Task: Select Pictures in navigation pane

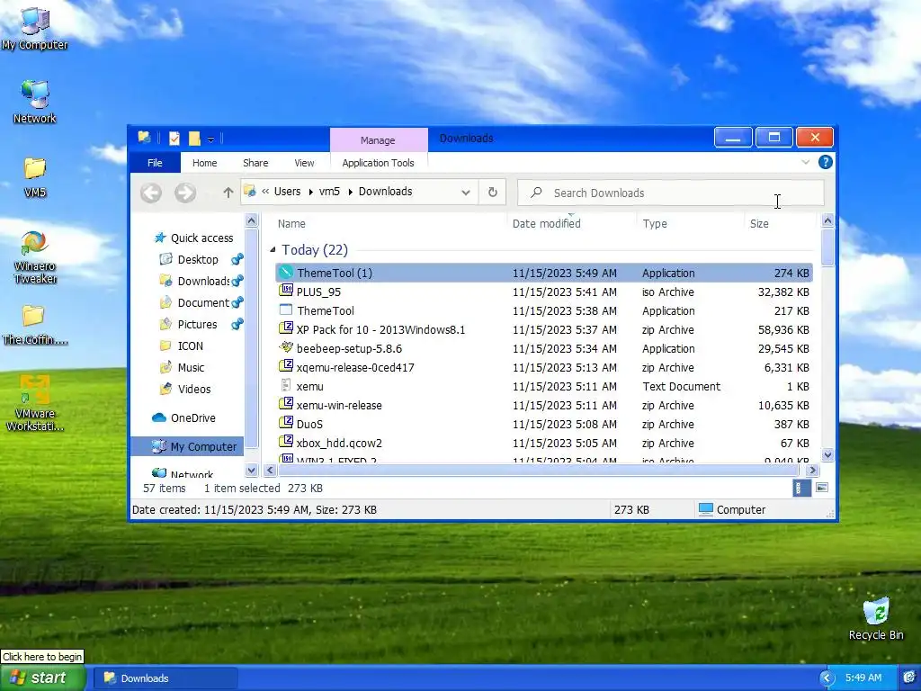Action: click(197, 324)
